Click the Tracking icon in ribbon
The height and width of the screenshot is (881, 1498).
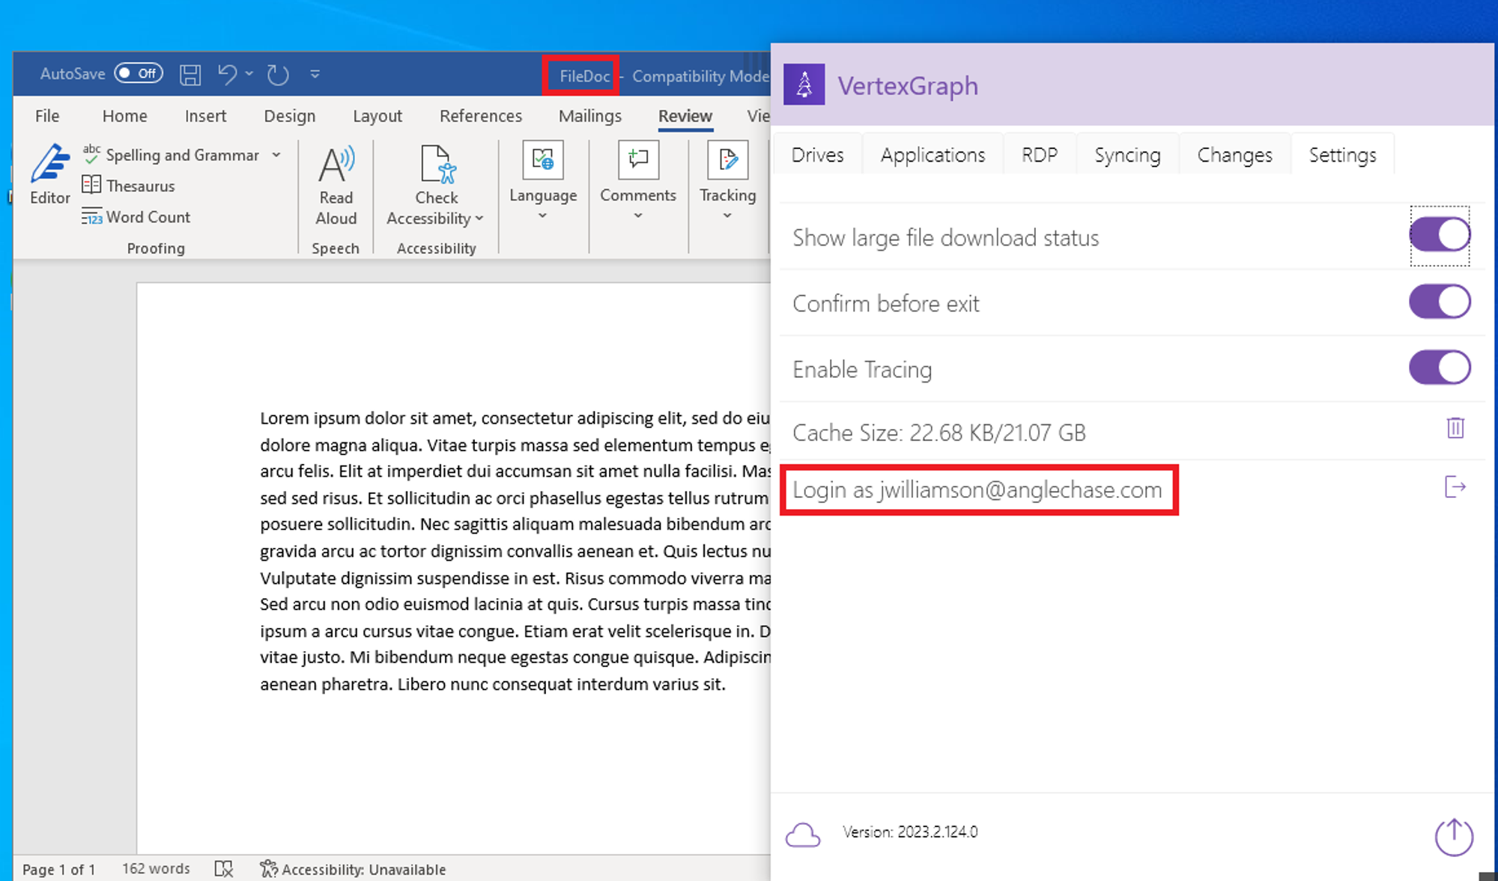coord(727,159)
